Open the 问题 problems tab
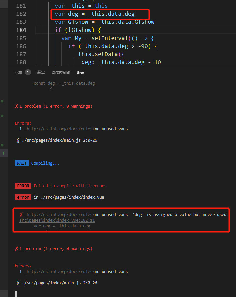The height and width of the screenshot is (297, 236). pyautogui.click(x=18, y=72)
